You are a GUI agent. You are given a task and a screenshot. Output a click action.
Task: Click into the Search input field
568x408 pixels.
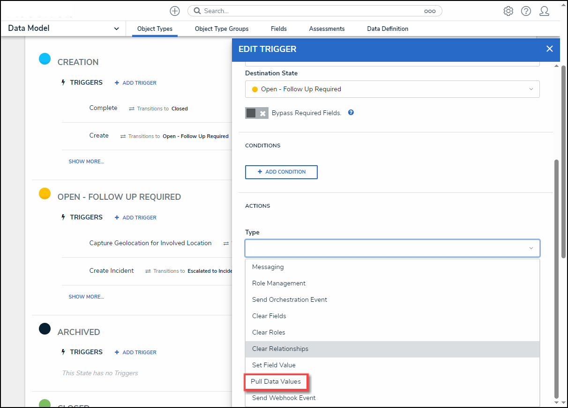(x=309, y=11)
